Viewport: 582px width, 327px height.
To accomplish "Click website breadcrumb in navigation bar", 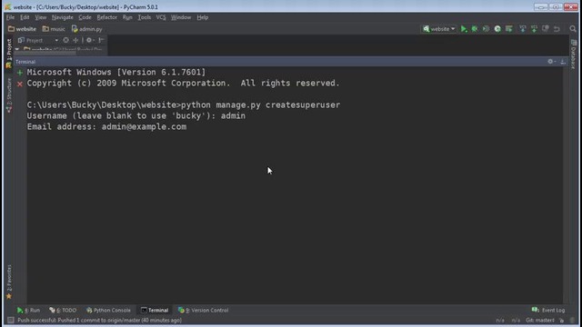I will coord(22,29).
